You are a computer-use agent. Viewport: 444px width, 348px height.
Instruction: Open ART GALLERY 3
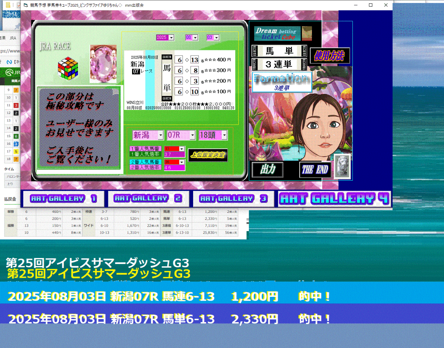tap(233, 199)
